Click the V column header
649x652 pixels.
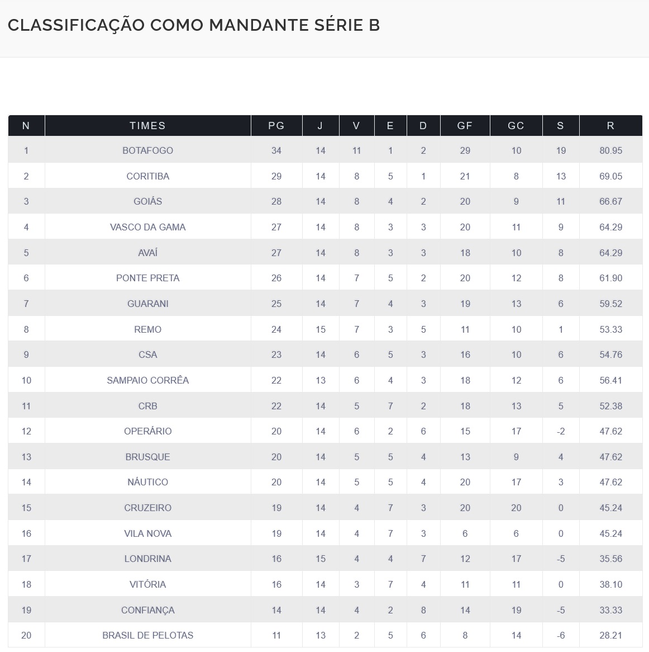(x=356, y=126)
